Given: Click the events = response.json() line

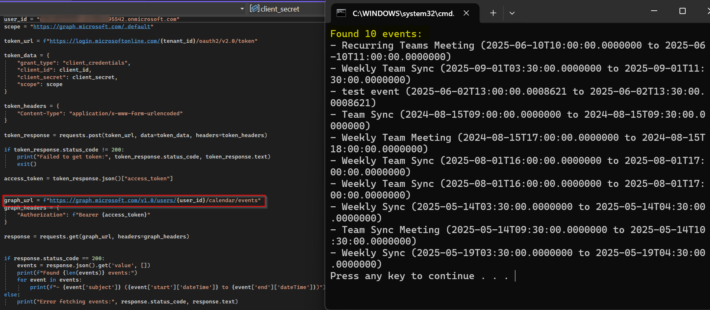Looking at the screenshot, I should pos(84,266).
